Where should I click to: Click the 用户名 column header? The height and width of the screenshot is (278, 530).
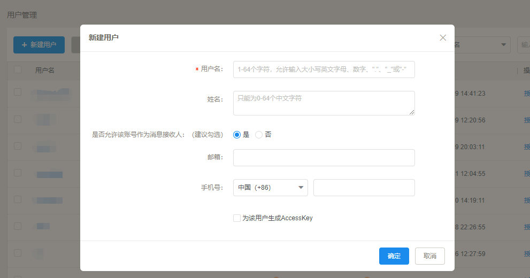pyautogui.click(x=45, y=70)
